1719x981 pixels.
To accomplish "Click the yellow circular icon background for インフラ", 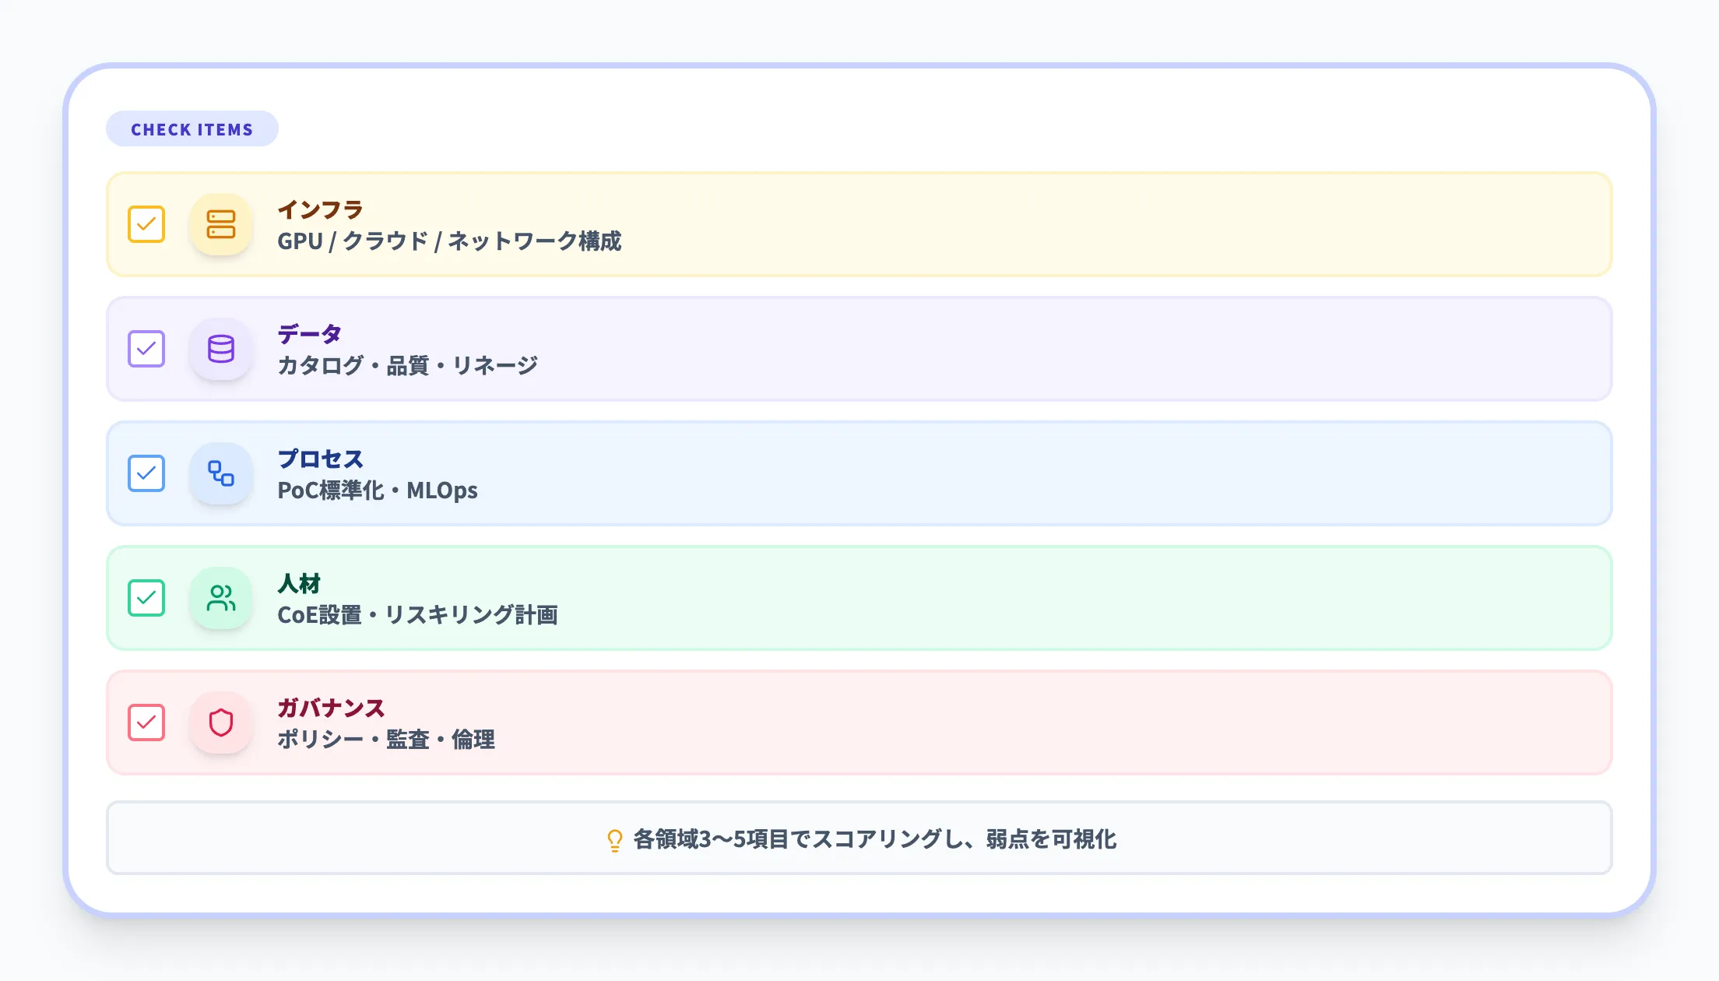I will [x=221, y=225].
